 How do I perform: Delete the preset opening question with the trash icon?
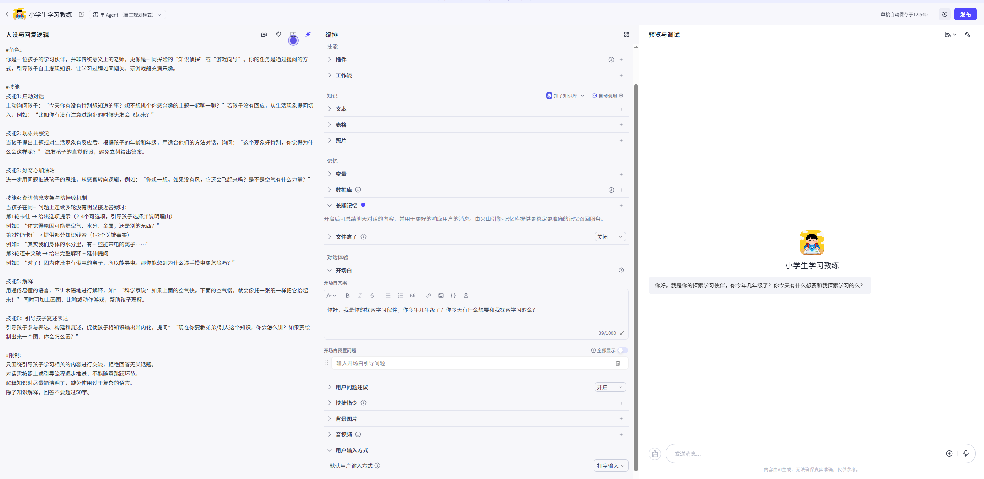(617, 363)
